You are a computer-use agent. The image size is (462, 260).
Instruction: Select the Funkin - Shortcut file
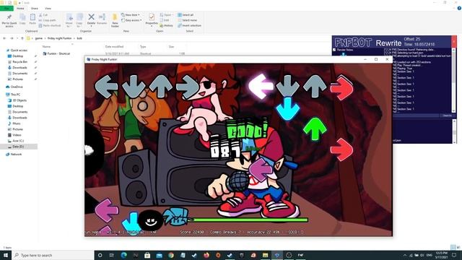coord(56,53)
